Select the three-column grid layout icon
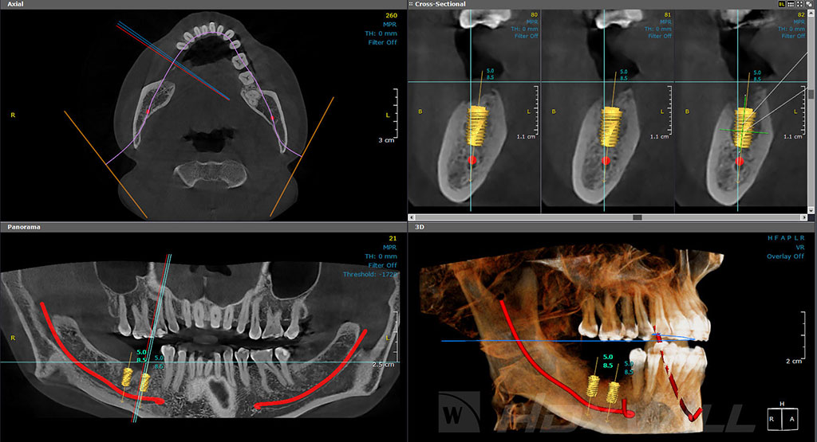Viewport: 817px width, 442px height. pyautogui.click(x=791, y=4)
